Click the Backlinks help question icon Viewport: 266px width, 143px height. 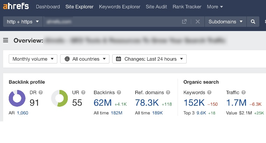(119, 92)
